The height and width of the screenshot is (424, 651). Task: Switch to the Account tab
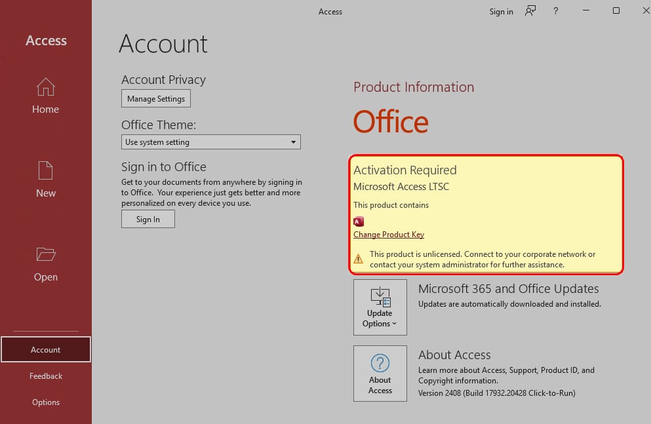tap(46, 349)
